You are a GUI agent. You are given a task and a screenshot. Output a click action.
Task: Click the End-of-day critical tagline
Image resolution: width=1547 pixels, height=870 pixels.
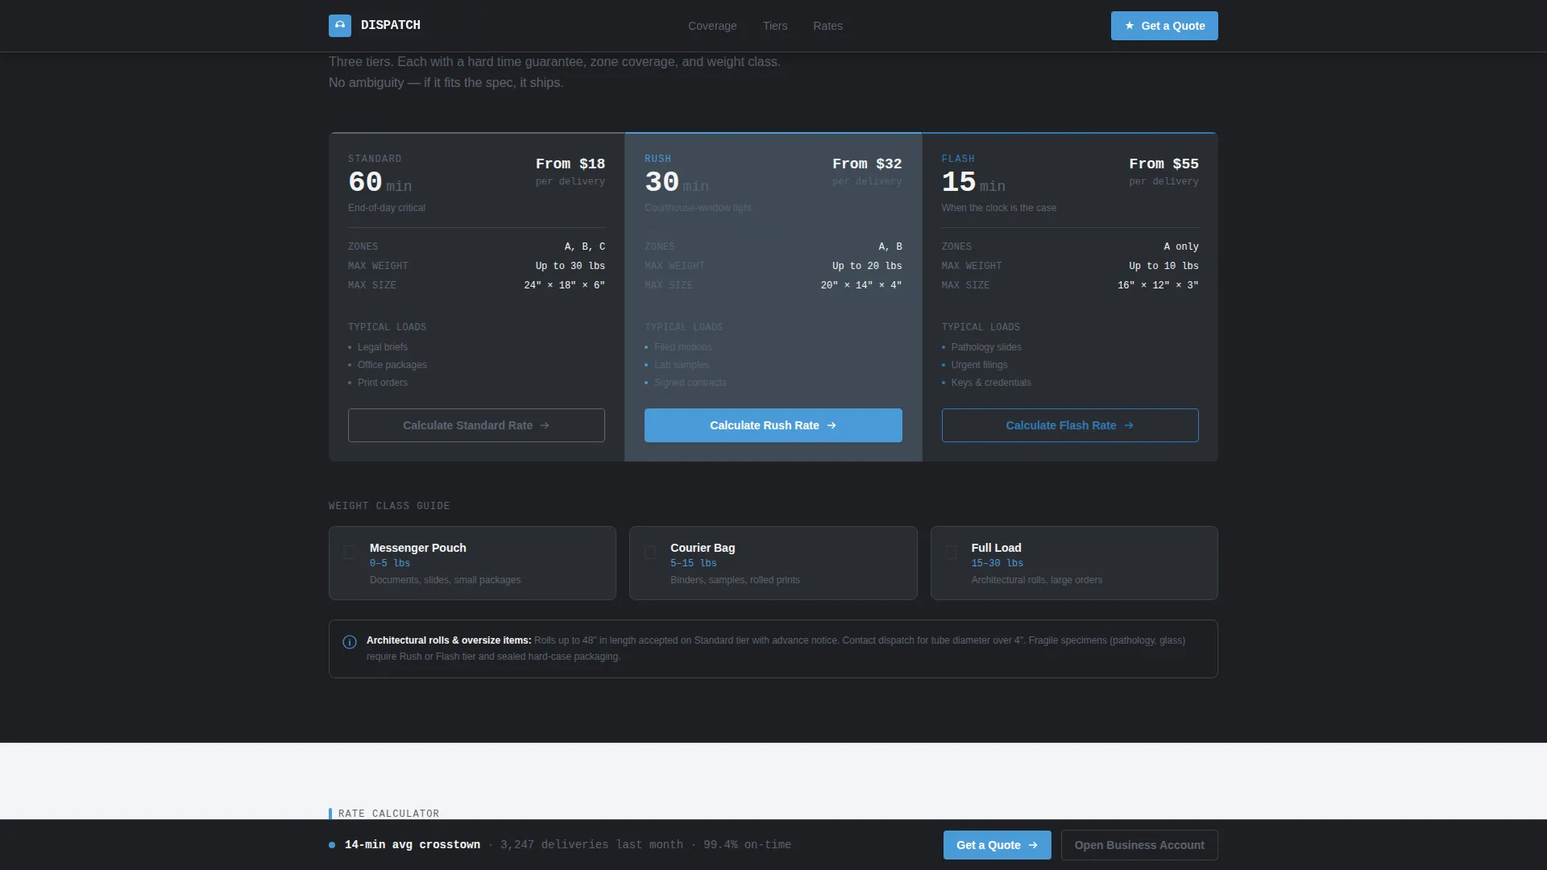[x=387, y=208]
